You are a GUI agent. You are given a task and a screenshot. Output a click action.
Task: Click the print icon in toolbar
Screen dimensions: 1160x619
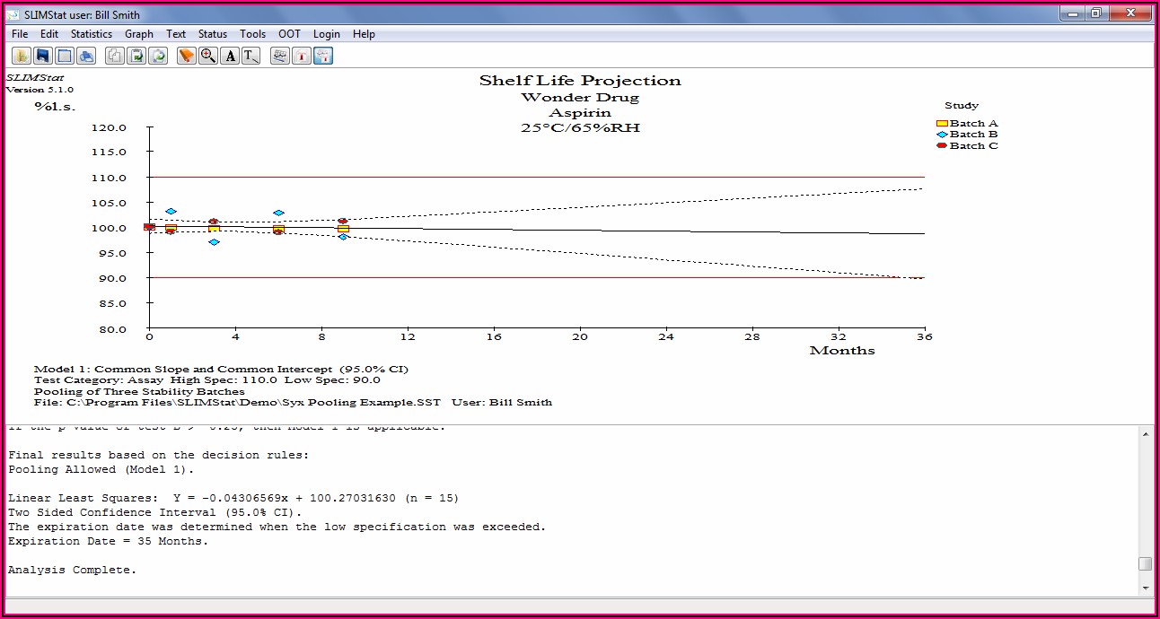(86, 56)
